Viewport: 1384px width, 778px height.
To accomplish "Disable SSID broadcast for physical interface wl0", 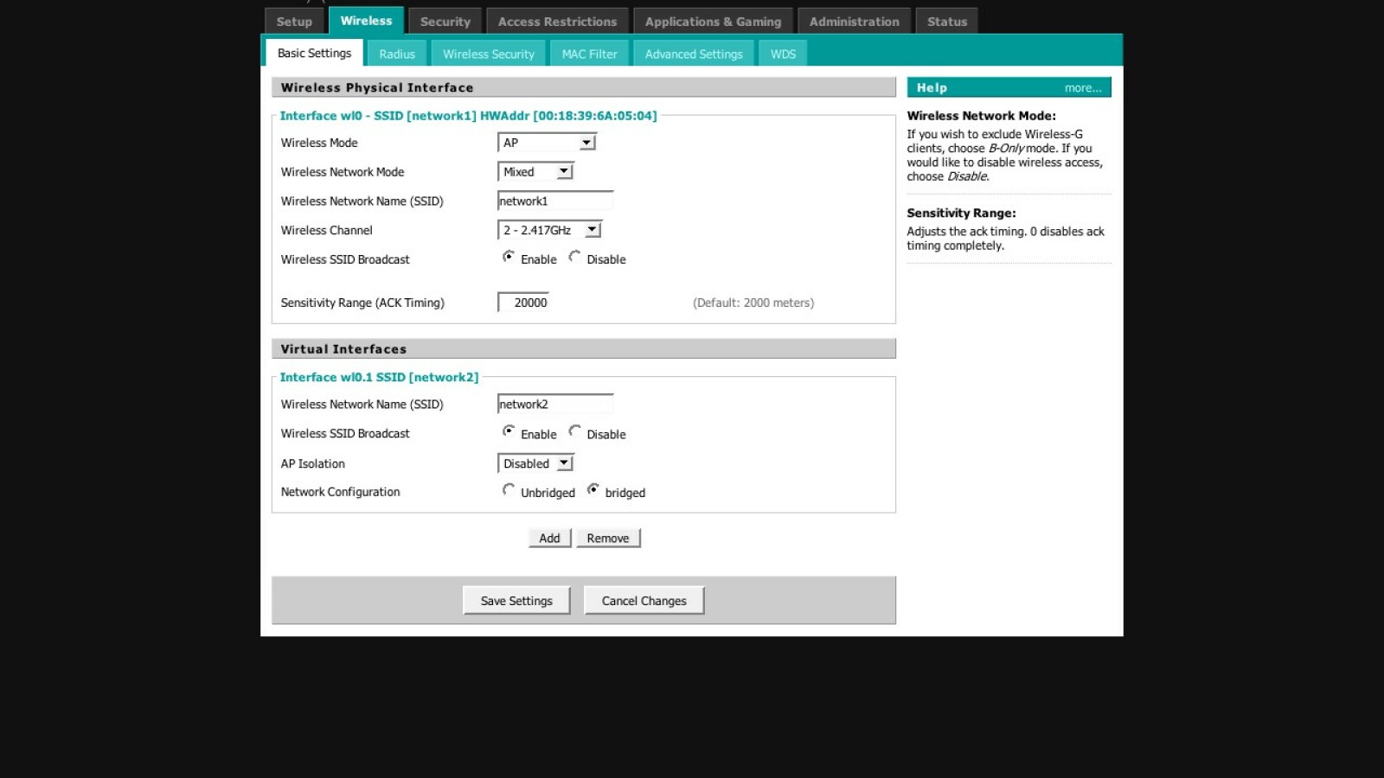I will click(575, 257).
